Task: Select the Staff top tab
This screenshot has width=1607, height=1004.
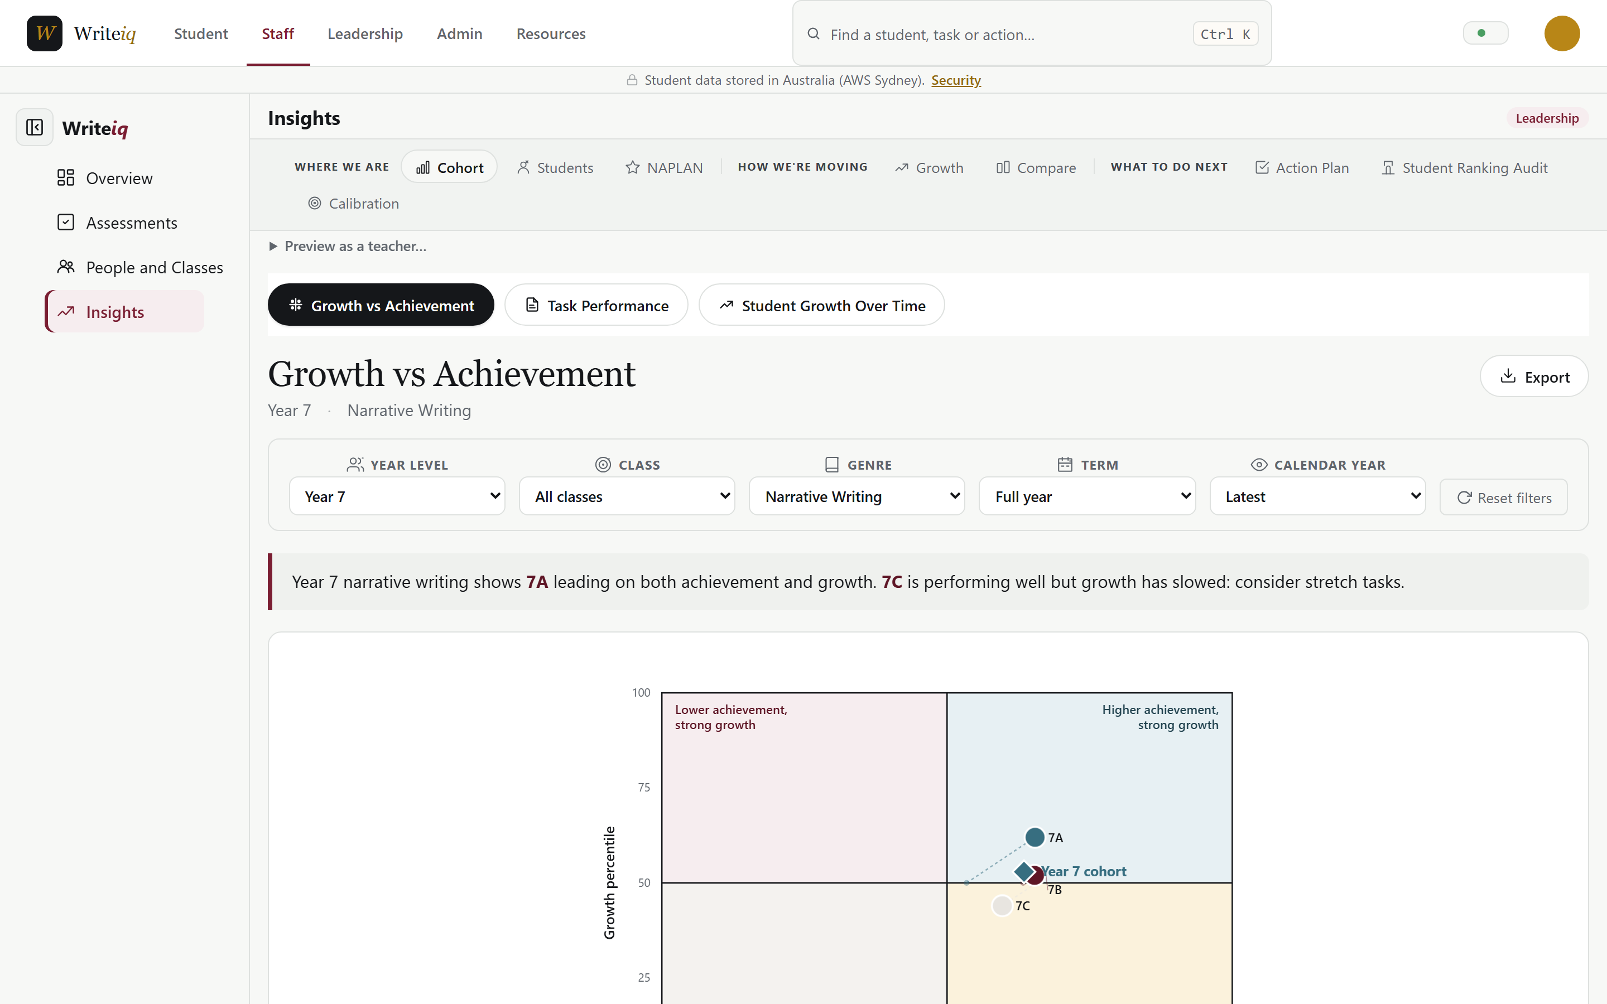Action: (277, 34)
